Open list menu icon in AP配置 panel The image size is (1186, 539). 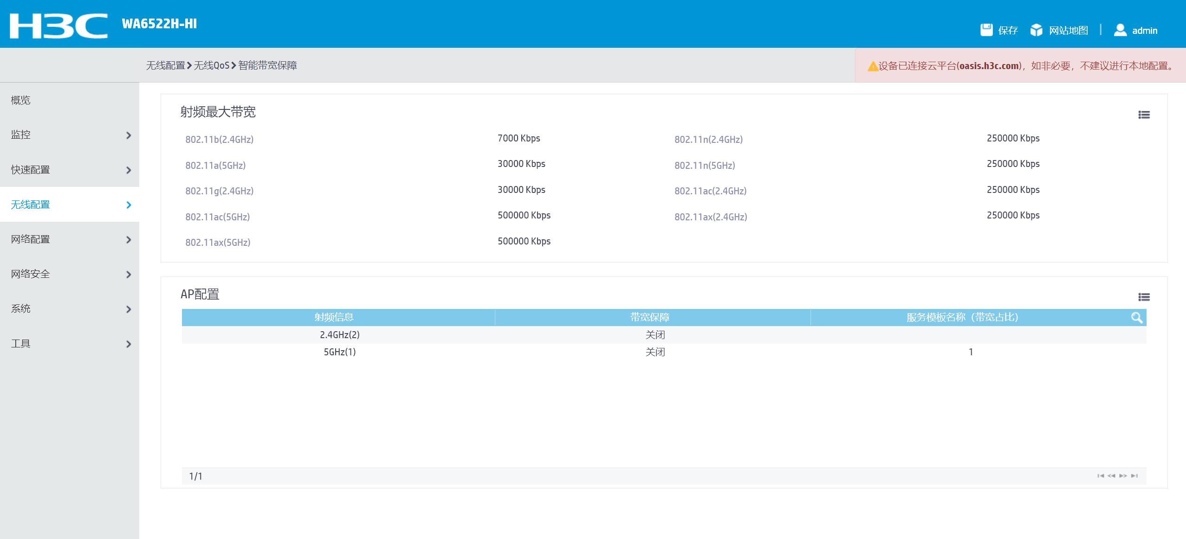point(1144,297)
